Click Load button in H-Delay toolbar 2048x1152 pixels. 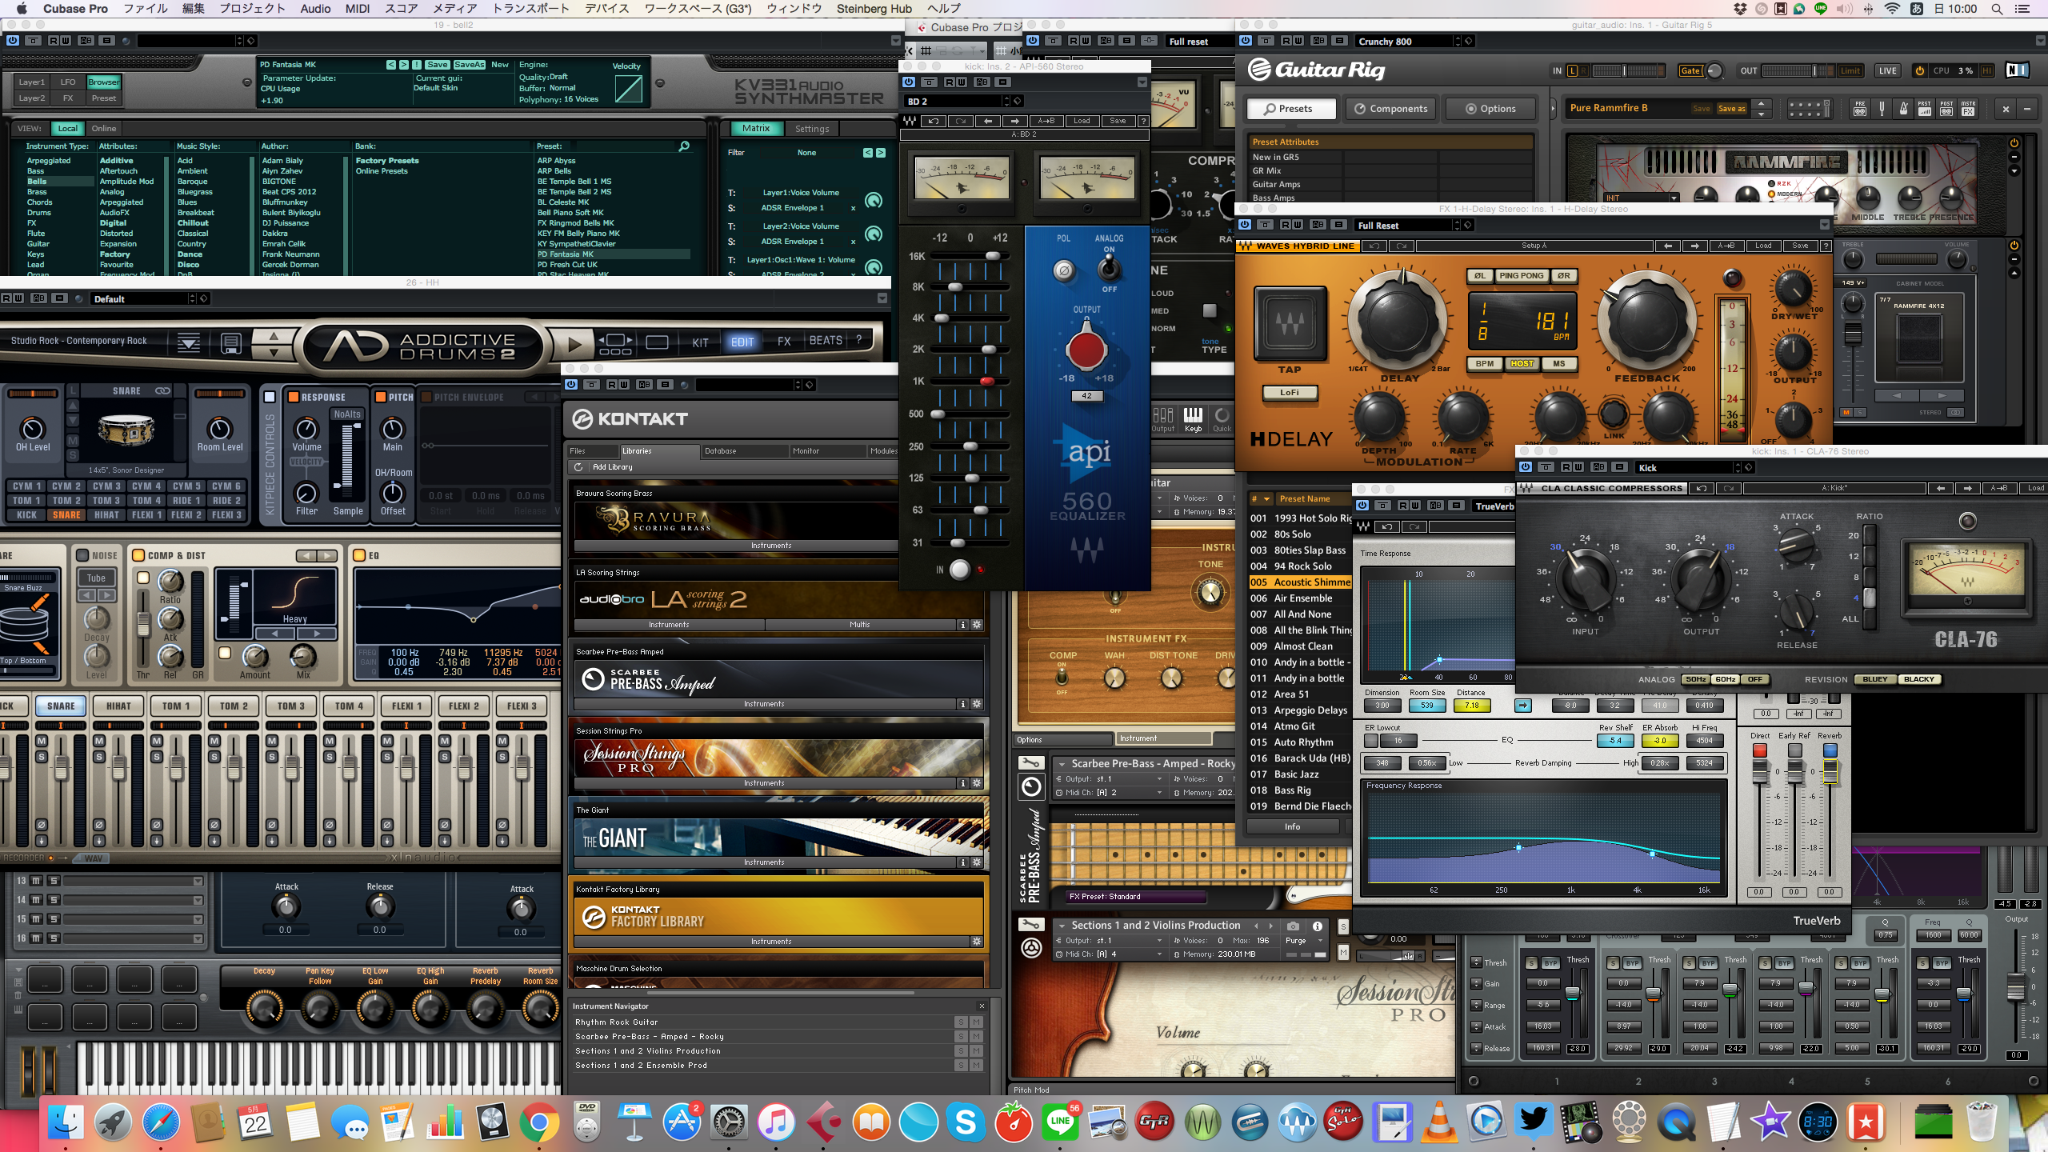tap(1764, 246)
